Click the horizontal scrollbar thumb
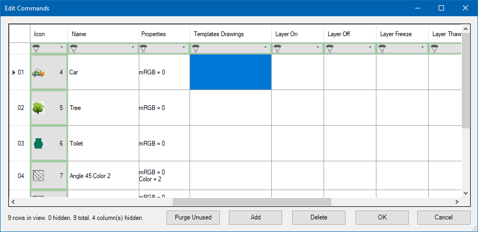The width and height of the screenshot is (478, 232). [x=252, y=202]
